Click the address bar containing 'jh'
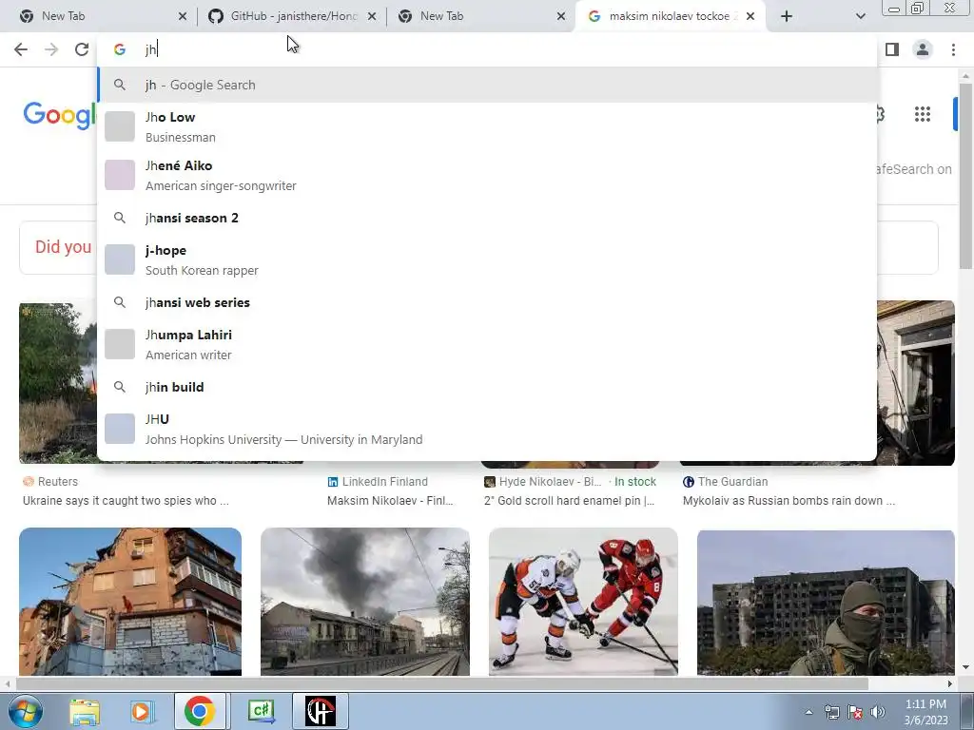This screenshot has width=974, height=730. point(487,49)
